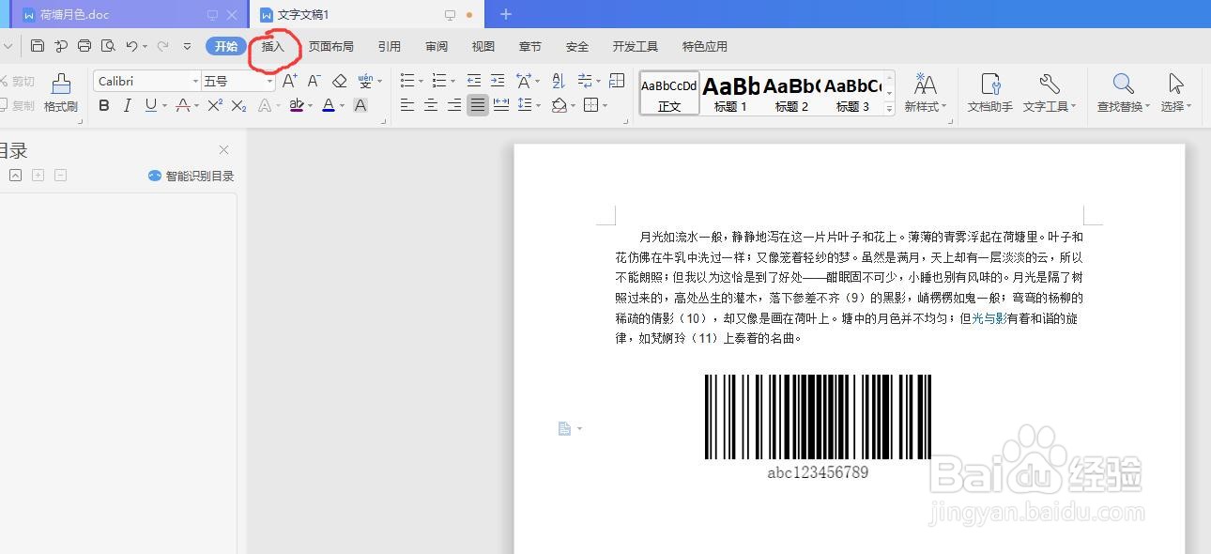Select the 格式刷 (Format Painter) tool
The height and width of the screenshot is (554, 1211).
point(59,91)
